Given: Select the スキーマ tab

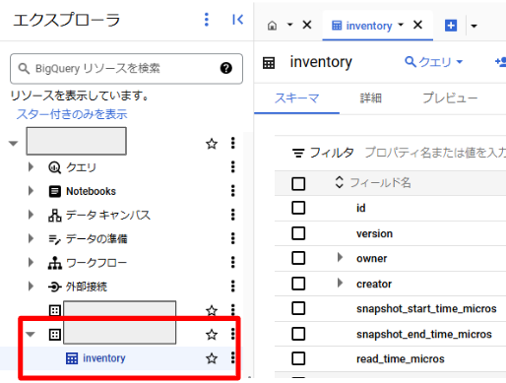Looking at the screenshot, I should [x=296, y=98].
